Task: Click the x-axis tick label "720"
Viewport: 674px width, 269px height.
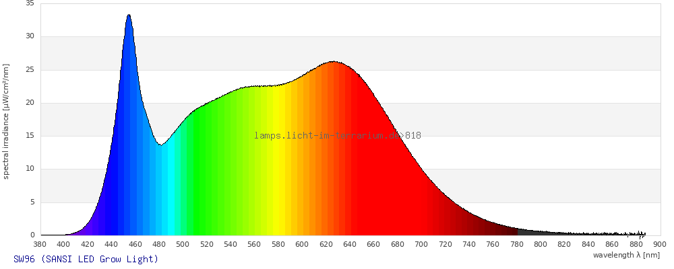Action: point(446,245)
